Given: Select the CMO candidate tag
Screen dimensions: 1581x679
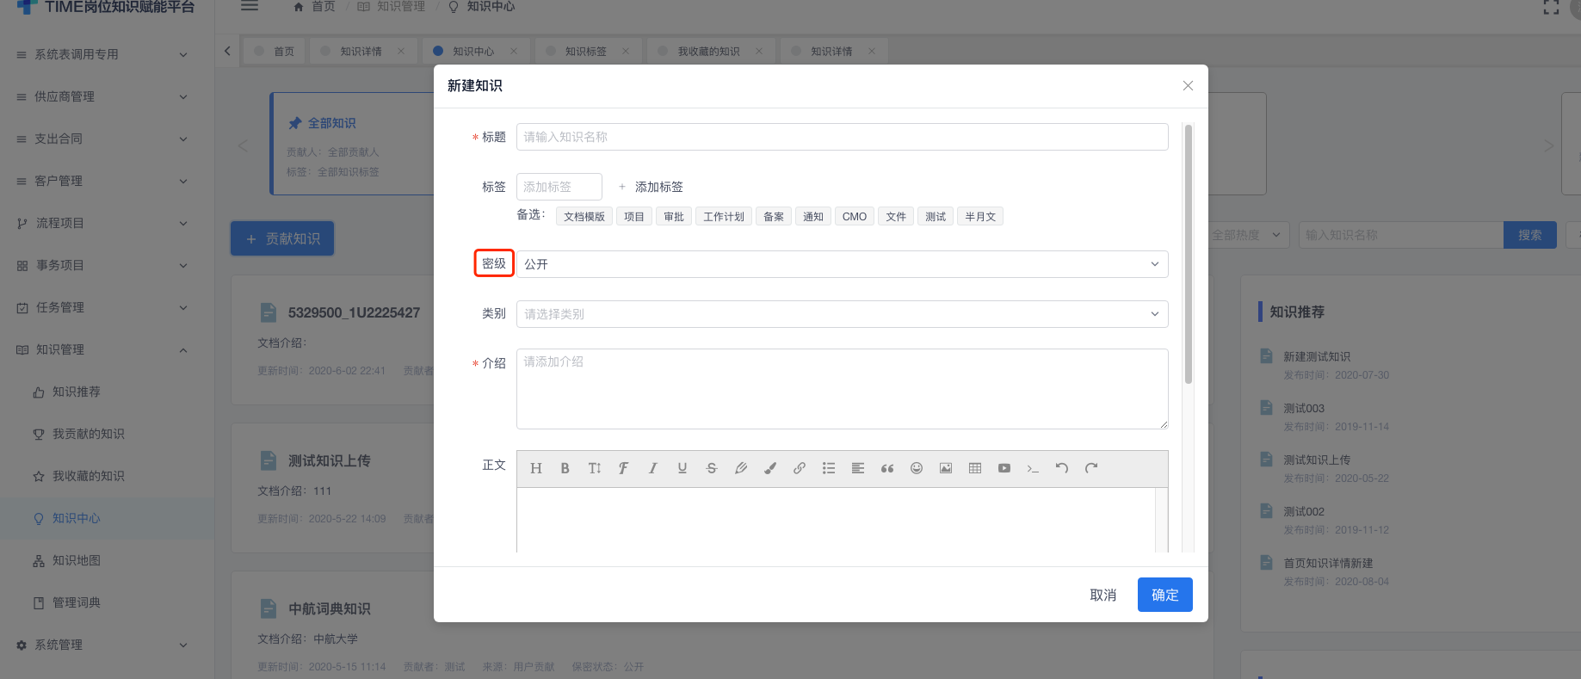Looking at the screenshot, I should point(855,217).
